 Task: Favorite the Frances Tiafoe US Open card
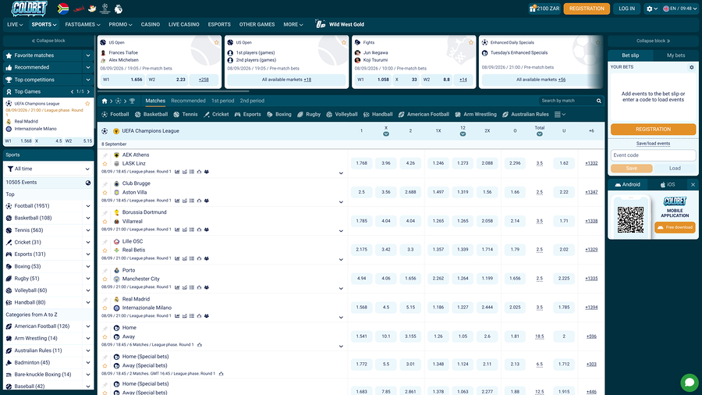click(x=217, y=43)
